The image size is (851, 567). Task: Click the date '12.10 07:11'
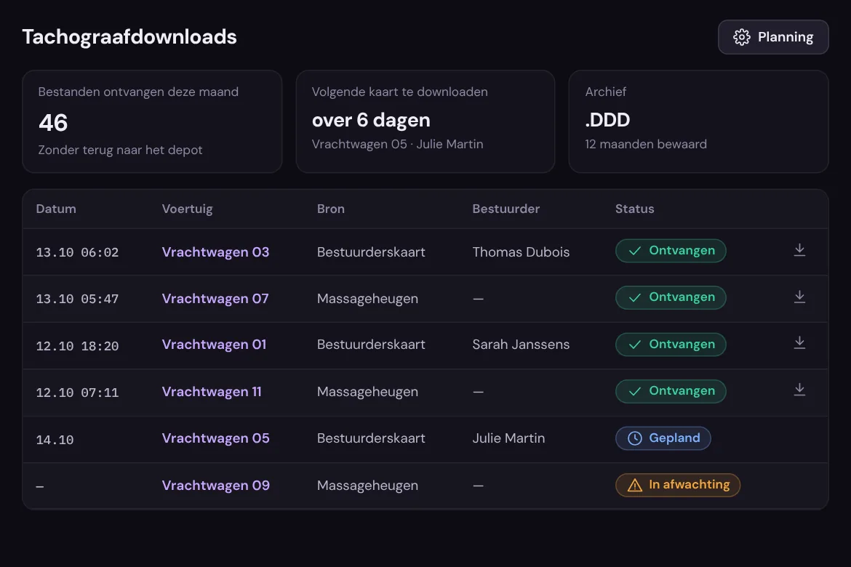pyautogui.click(x=77, y=393)
